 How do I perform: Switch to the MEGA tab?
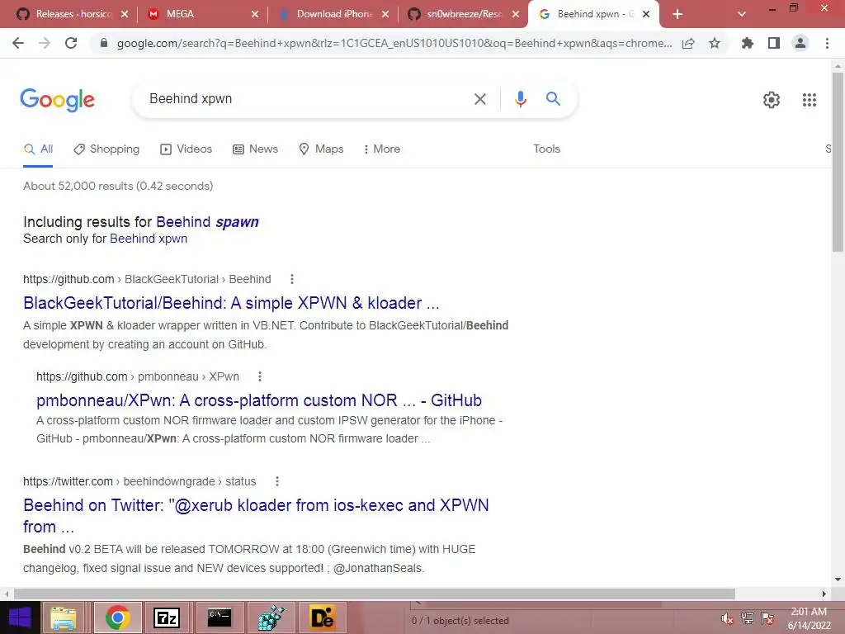180,14
